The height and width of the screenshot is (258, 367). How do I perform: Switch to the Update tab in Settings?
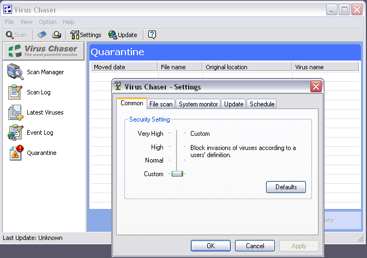233,104
